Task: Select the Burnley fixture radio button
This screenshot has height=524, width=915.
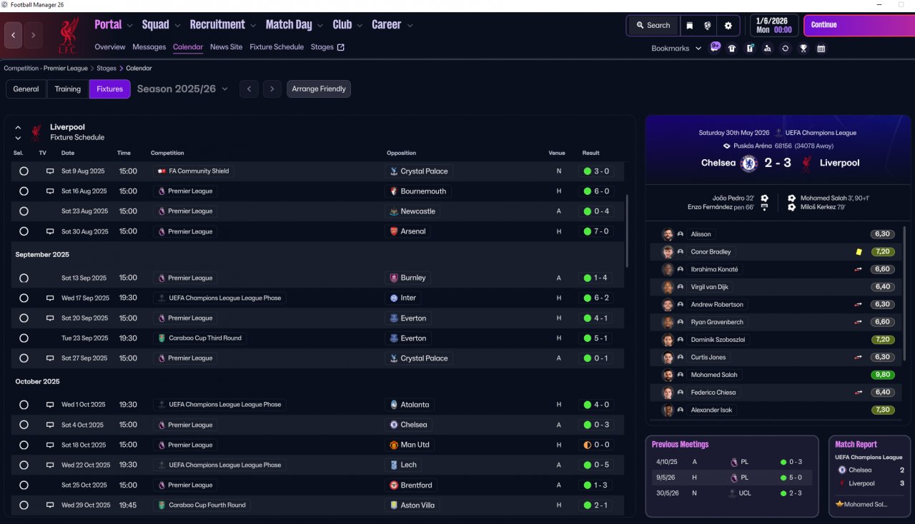Action: click(24, 278)
